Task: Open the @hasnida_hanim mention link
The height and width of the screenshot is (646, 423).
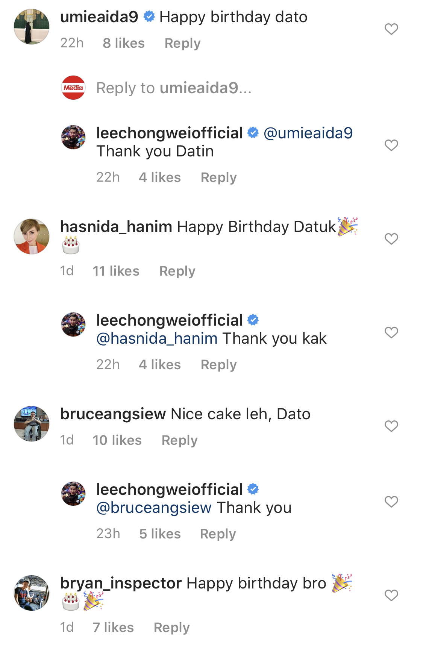Action: pyautogui.click(x=157, y=338)
